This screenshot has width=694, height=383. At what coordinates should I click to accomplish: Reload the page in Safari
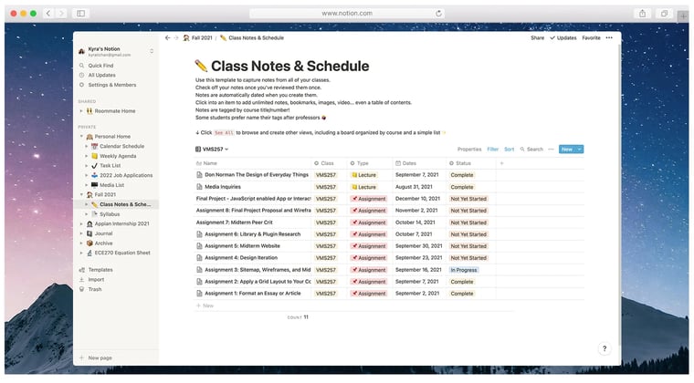coord(438,14)
